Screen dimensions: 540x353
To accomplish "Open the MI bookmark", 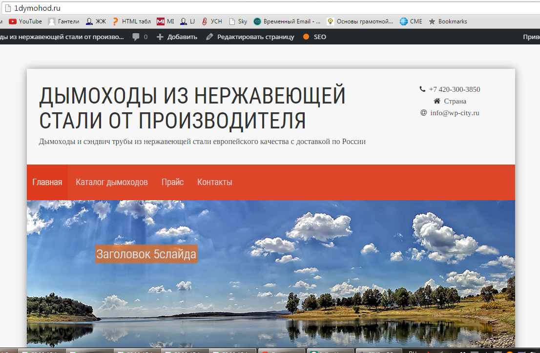I will tap(166, 21).
